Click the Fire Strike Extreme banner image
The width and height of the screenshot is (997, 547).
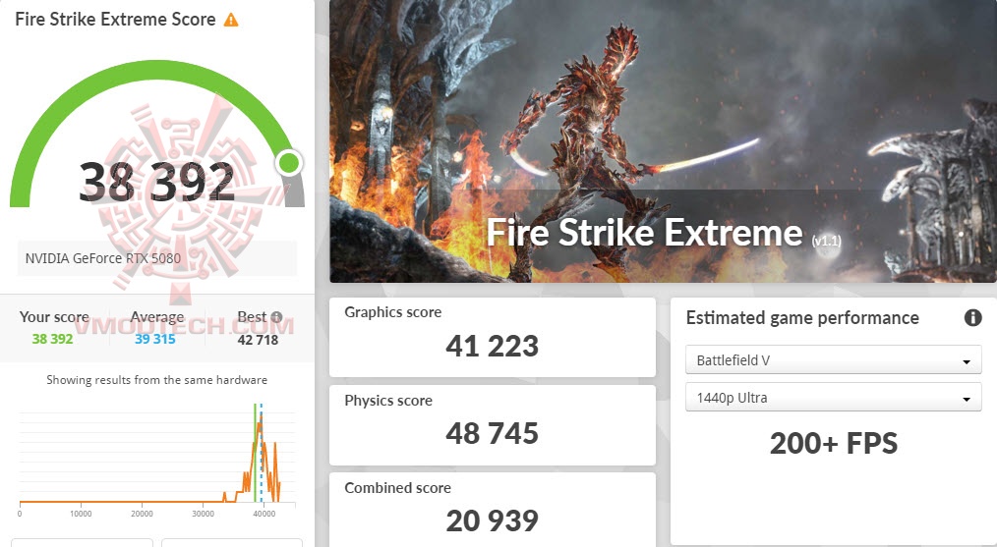(663, 141)
